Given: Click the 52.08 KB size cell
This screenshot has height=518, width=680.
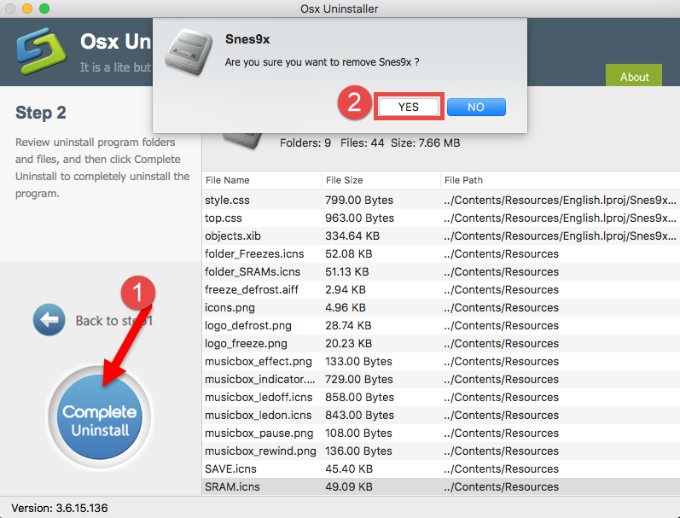Looking at the screenshot, I should 349,253.
